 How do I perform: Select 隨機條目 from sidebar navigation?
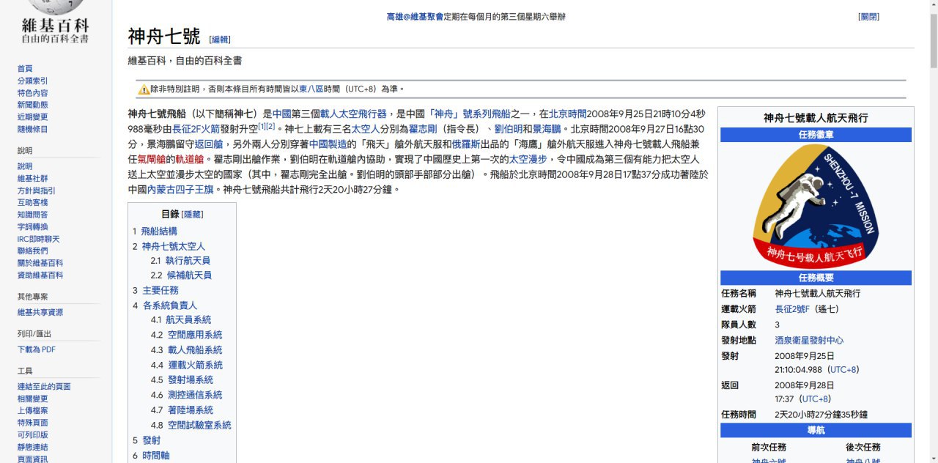pyautogui.click(x=32, y=129)
